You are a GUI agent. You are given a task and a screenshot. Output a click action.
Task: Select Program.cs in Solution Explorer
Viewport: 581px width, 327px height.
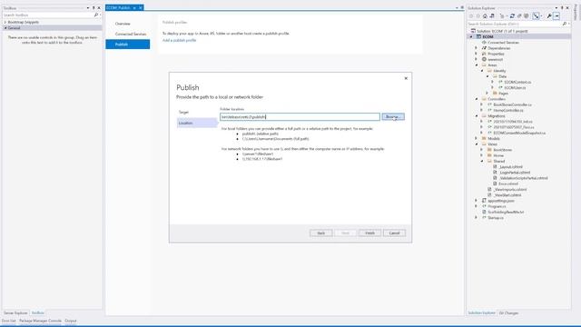click(x=497, y=206)
